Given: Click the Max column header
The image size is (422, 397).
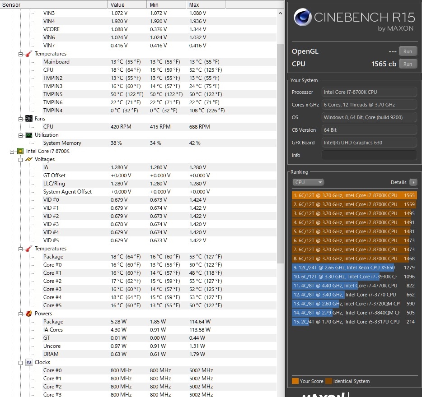Looking at the screenshot, I should pos(206,5).
